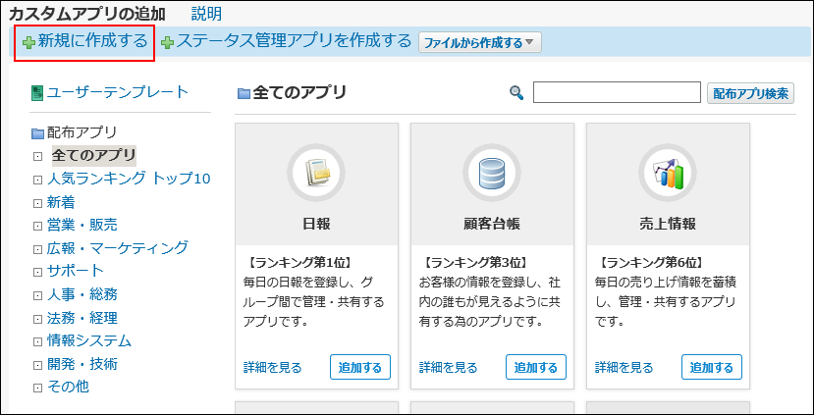Screen dimensions: 814x415
Task: Add the 売上情報 app
Action: pos(712,368)
